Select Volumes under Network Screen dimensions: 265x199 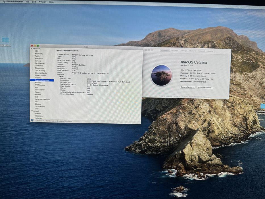(39, 118)
